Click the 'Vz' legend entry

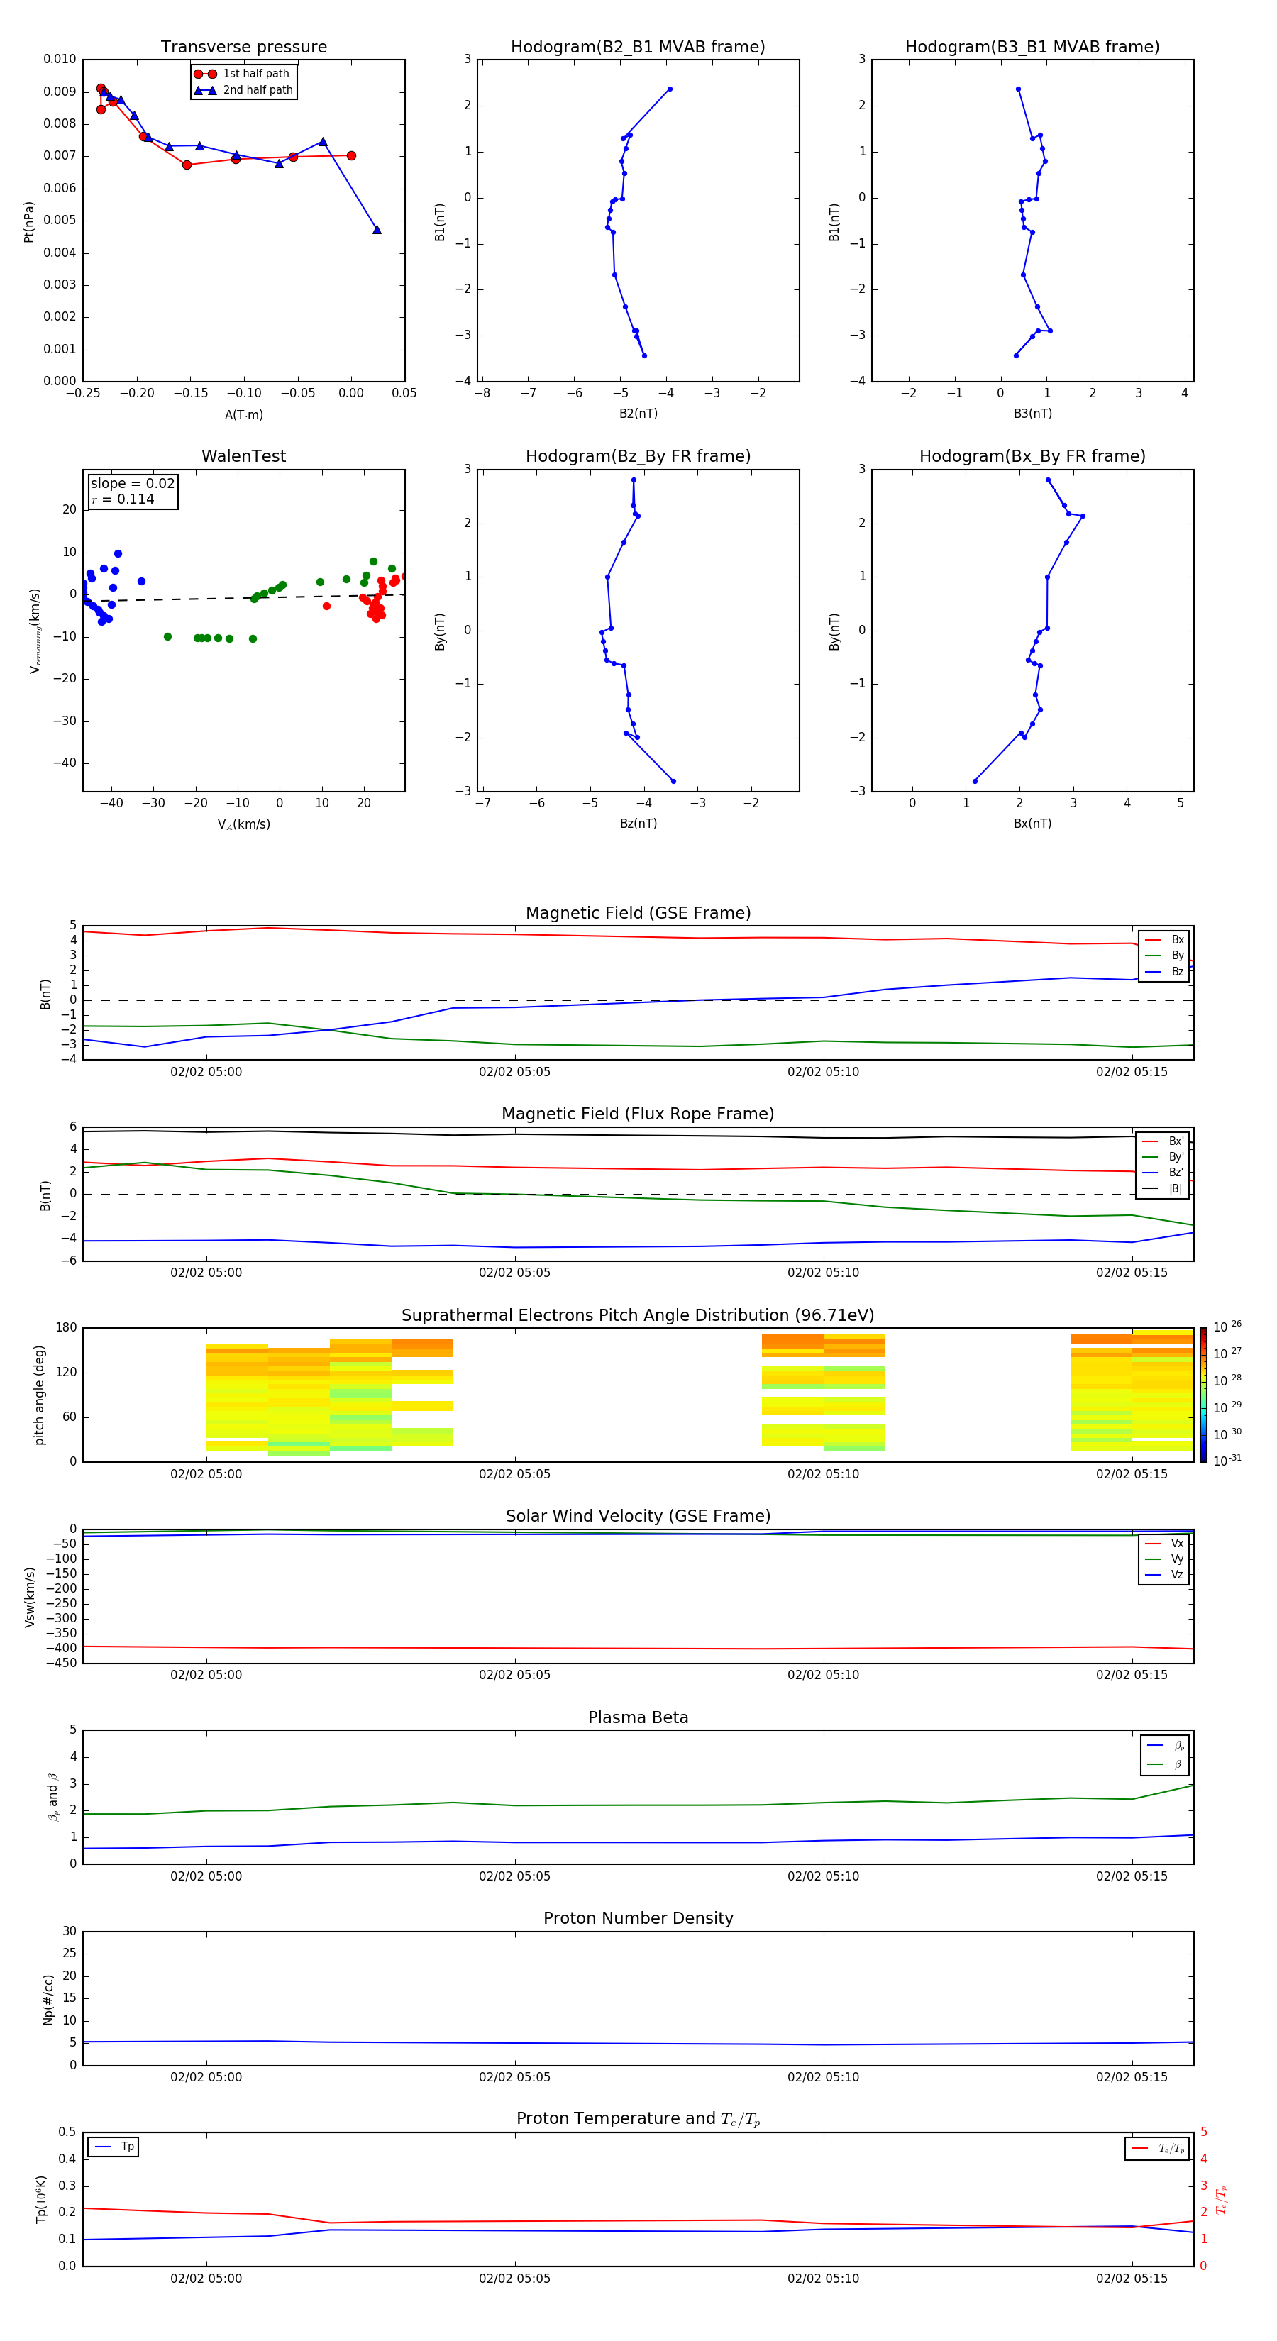(1164, 1575)
